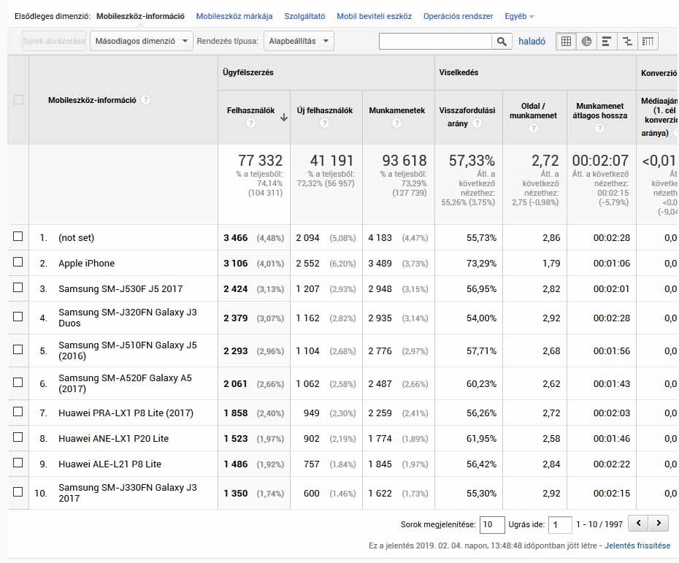The height and width of the screenshot is (563, 679).
Task: Switch to the pie chart percentage view
Action: [586, 42]
